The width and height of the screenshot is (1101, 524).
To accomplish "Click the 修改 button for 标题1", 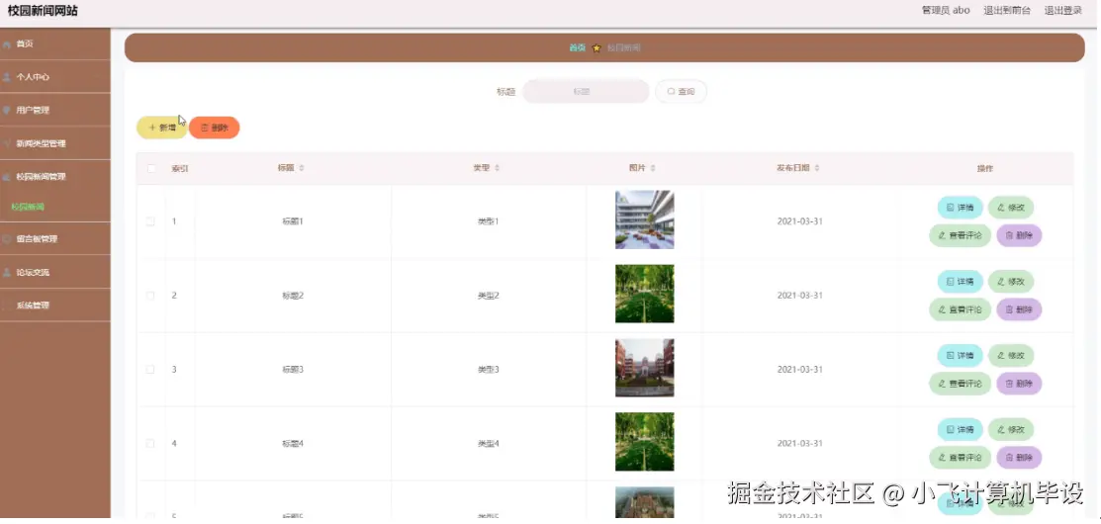I will [x=1010, y=208].
